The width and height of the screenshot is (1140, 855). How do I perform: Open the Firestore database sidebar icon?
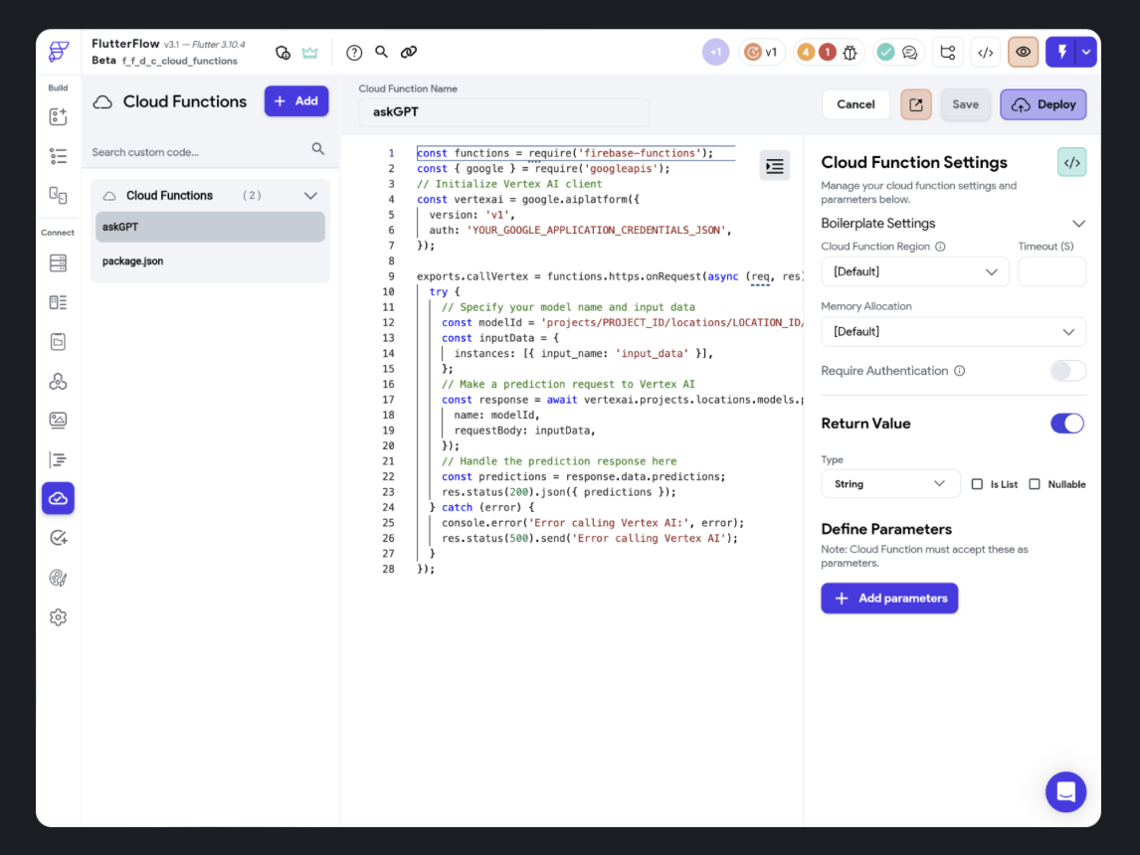tap(58, 263)
